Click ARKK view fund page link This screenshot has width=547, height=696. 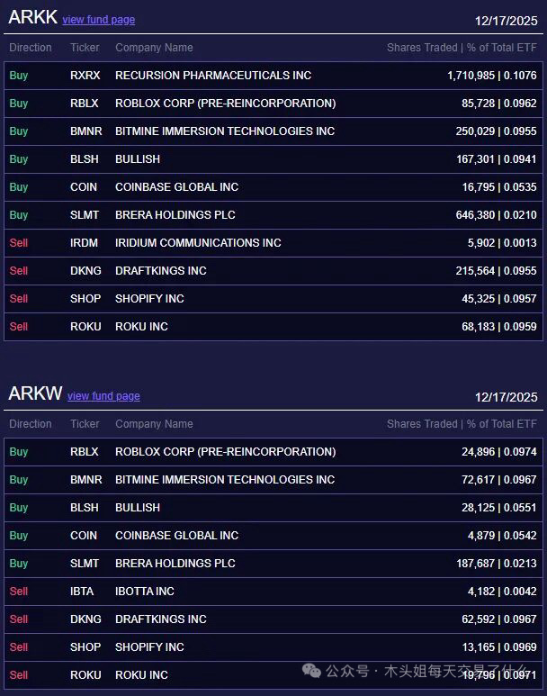pyautogui.click(x=98, y=20)
